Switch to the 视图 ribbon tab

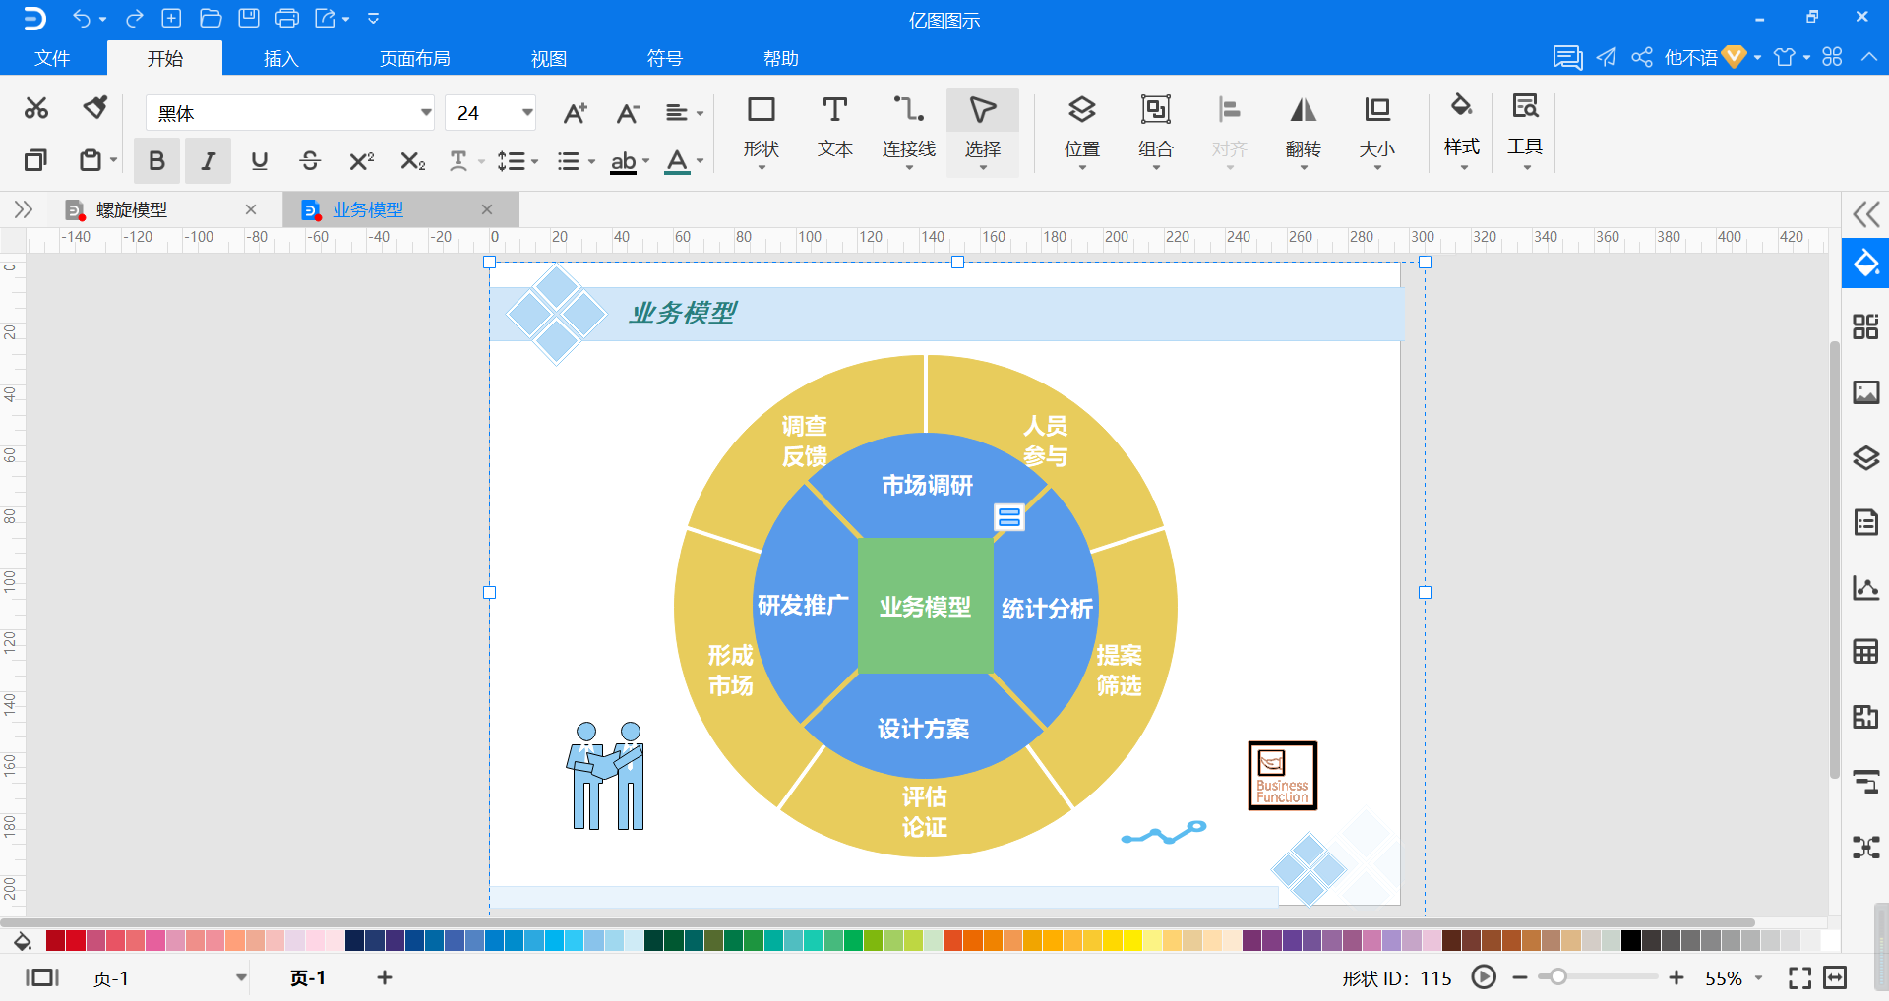click(549, 58)
